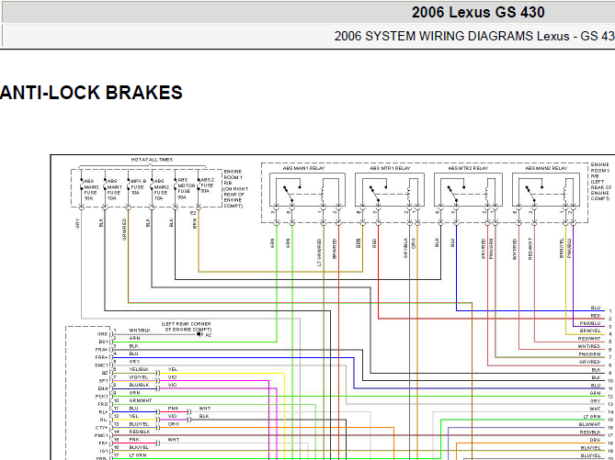Click the 'GND' connector pin label
Screen dimensions: 615x460
pos(102,334)
